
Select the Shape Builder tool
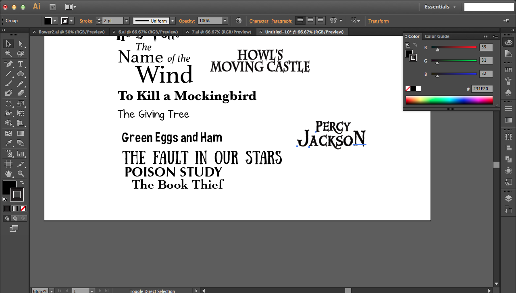pyautogui.click(x=8, y=123)
